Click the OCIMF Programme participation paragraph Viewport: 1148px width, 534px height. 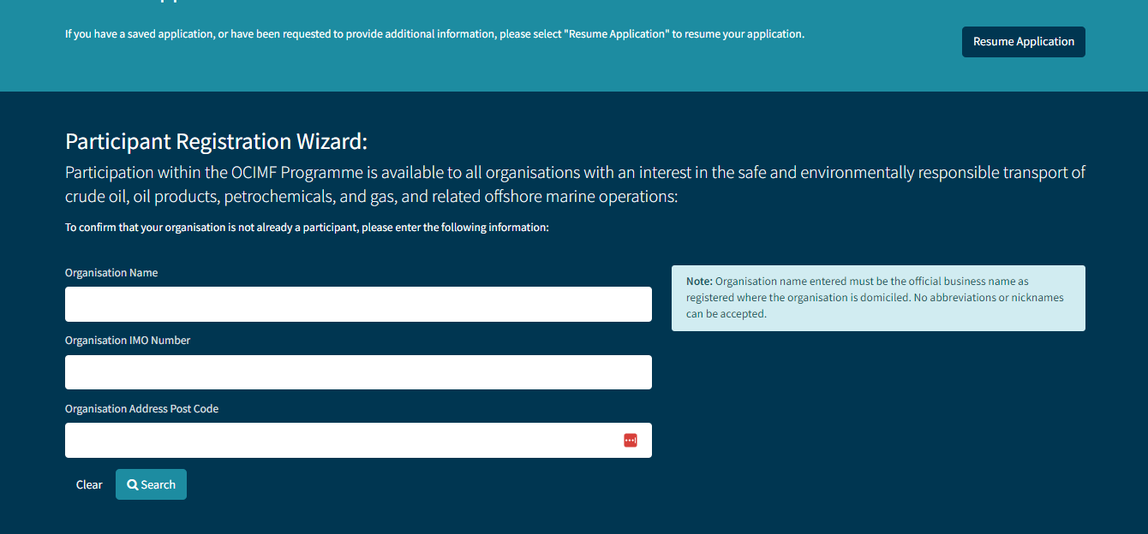click(x=575, y=184)
